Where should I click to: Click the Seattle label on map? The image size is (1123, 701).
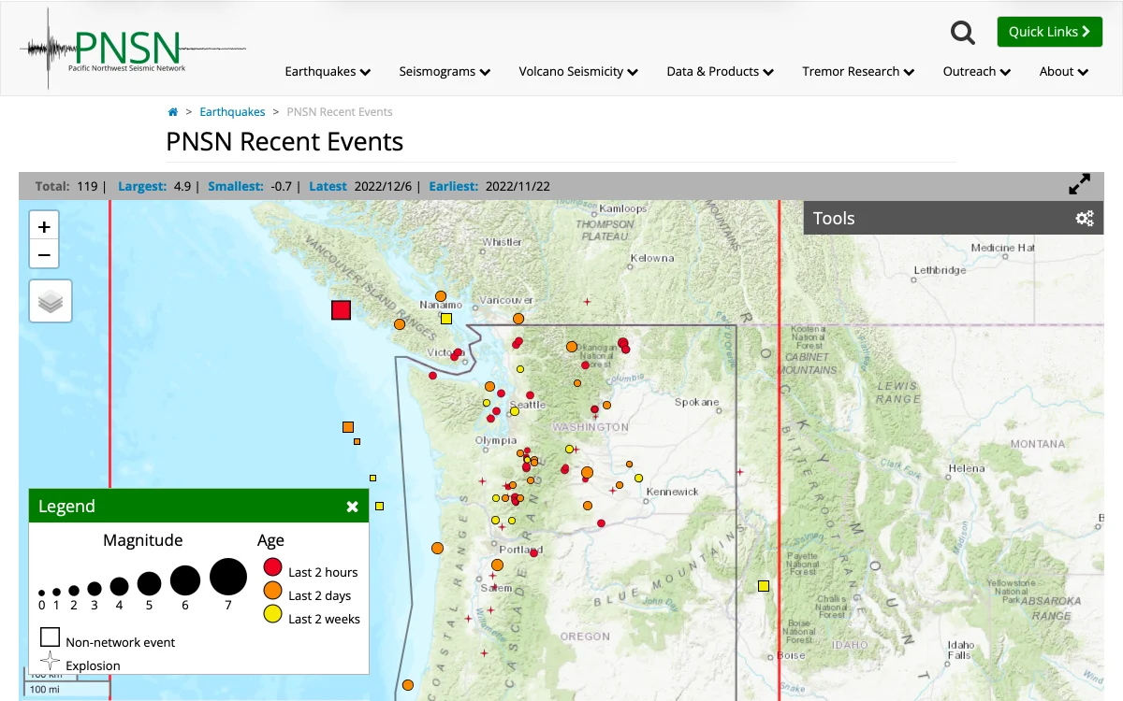point(527,405)
